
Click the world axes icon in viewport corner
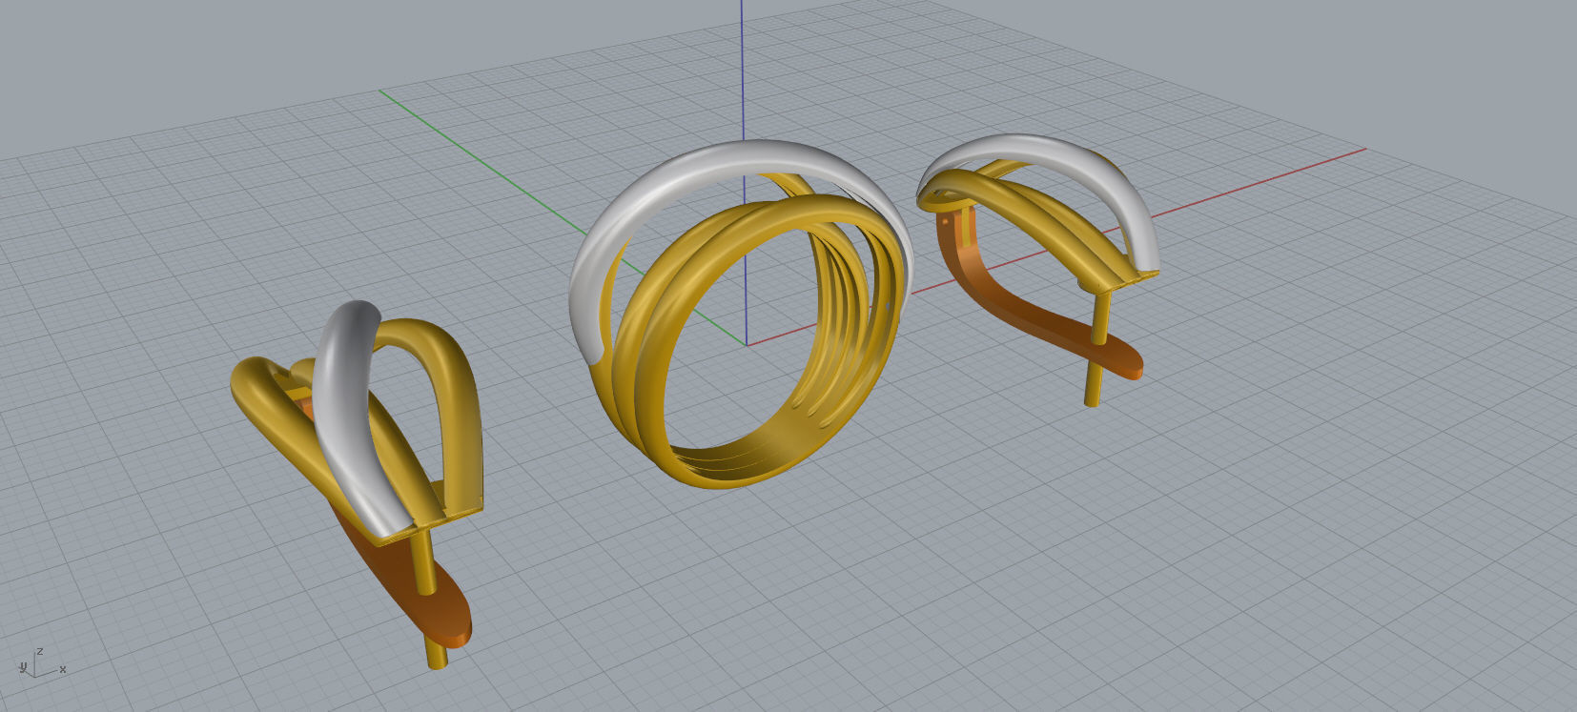[x=41, y=664]
